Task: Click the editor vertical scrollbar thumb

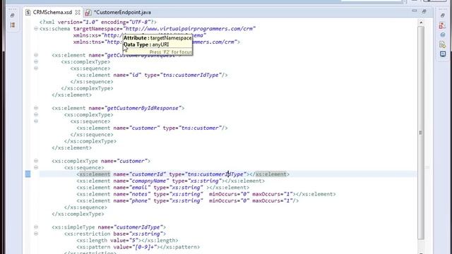Action: pyautogui.click(x=421, y=133)
